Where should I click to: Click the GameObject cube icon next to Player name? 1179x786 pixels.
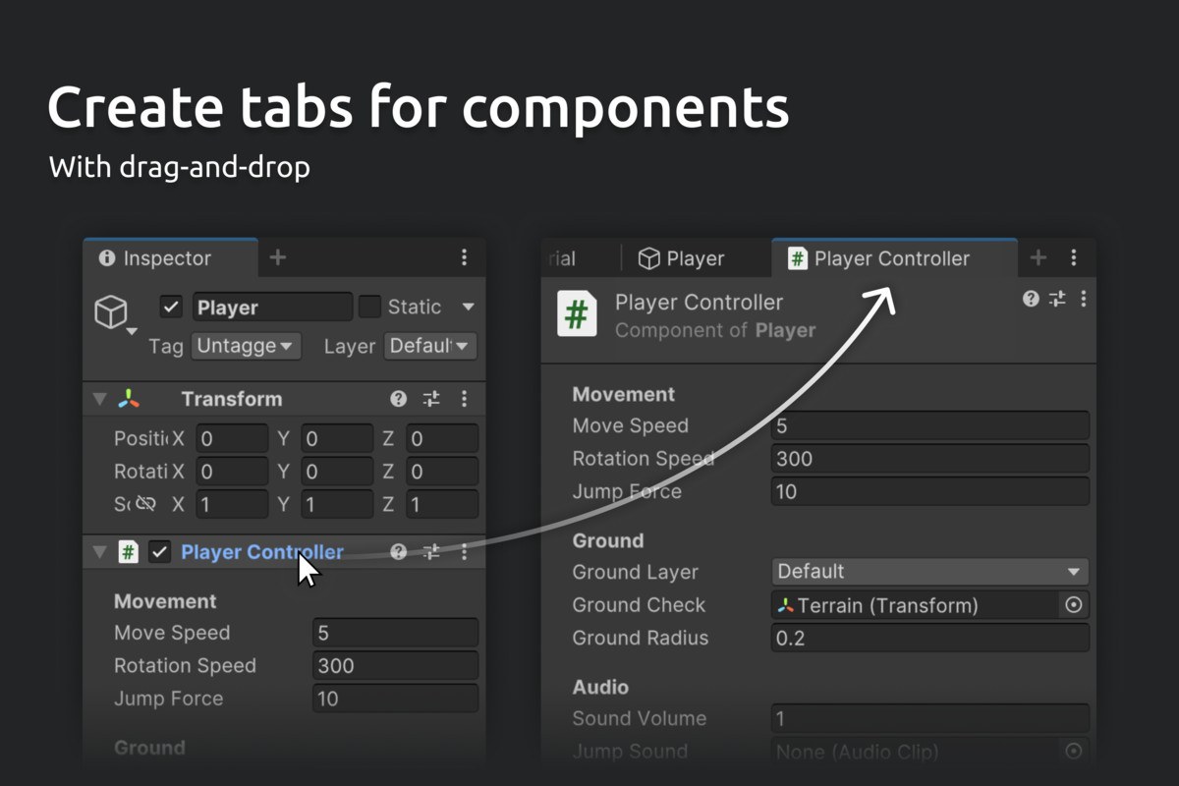pyautogui.click(x=111, y=311)
